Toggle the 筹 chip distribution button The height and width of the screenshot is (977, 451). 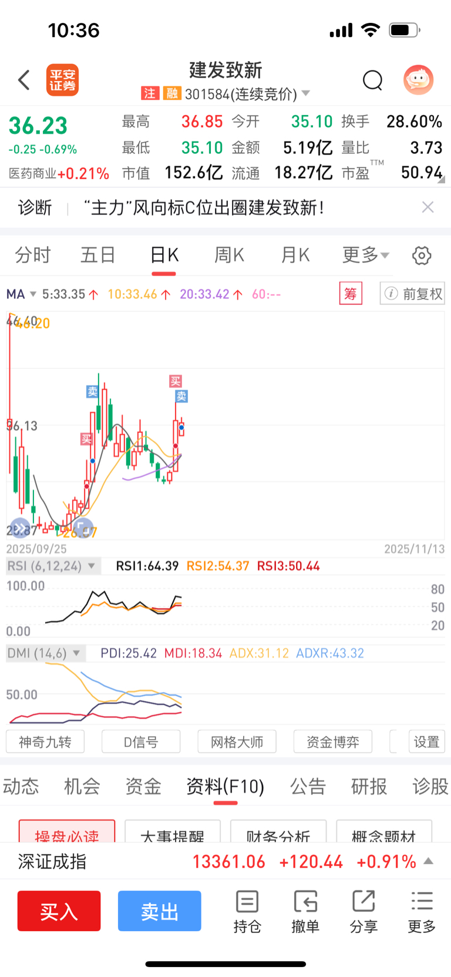pyautogui.click(x=351, y=293)
